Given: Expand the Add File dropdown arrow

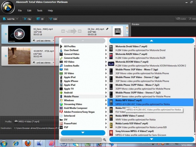Looking at the screenshot, I should [17, 19].
